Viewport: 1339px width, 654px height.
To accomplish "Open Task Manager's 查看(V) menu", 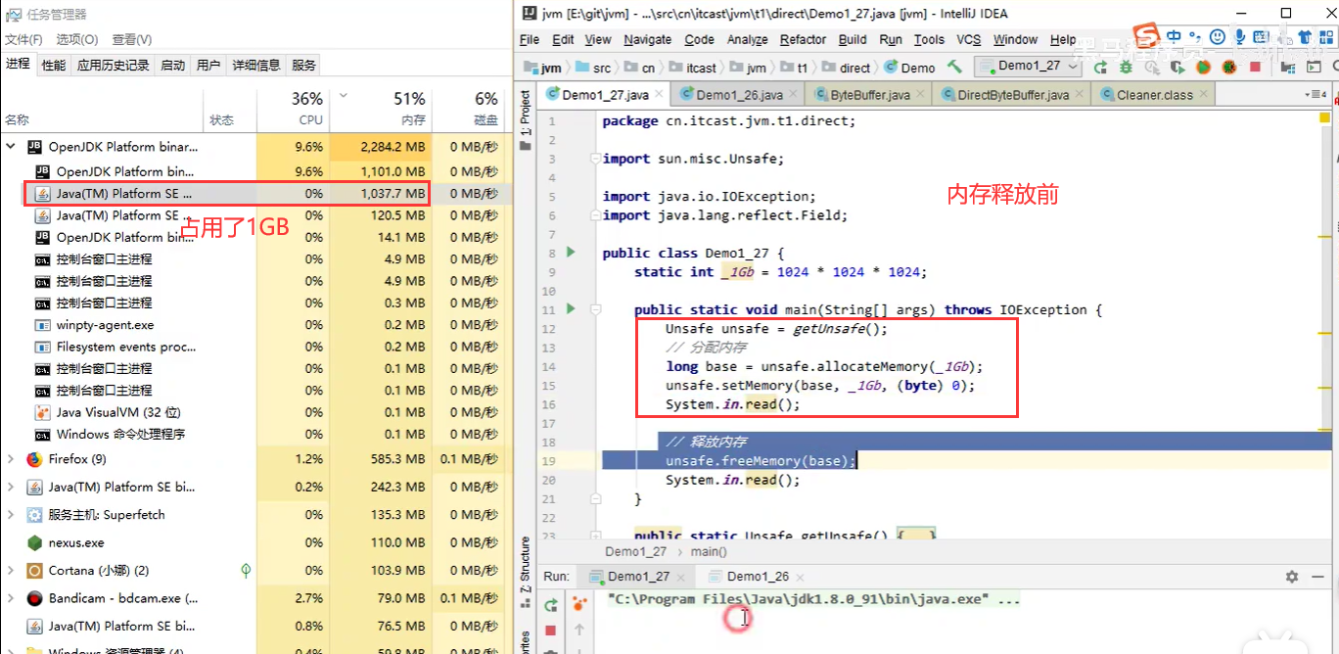I will (x=131, y=39).
